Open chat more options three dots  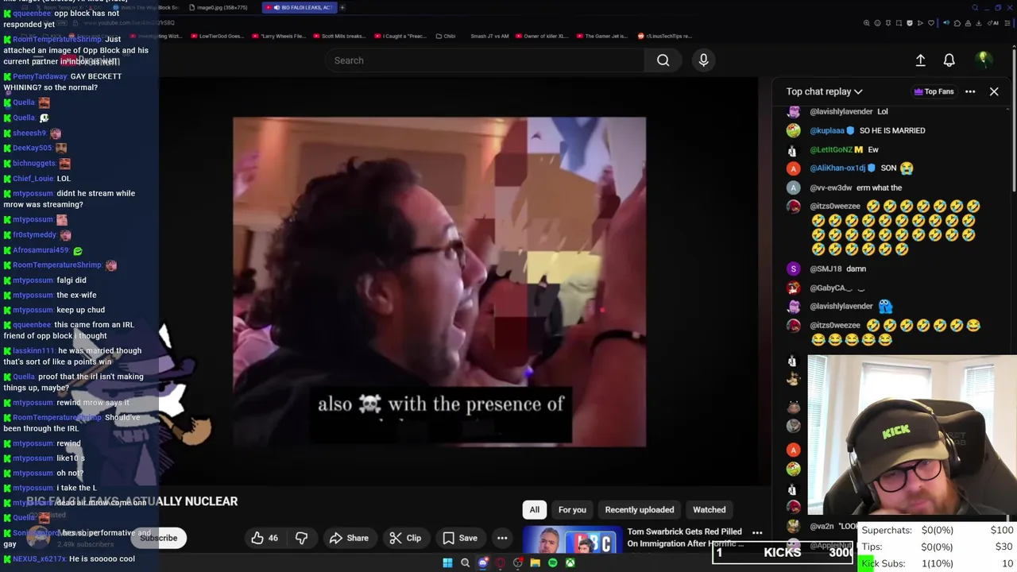(x=970, y=91)
